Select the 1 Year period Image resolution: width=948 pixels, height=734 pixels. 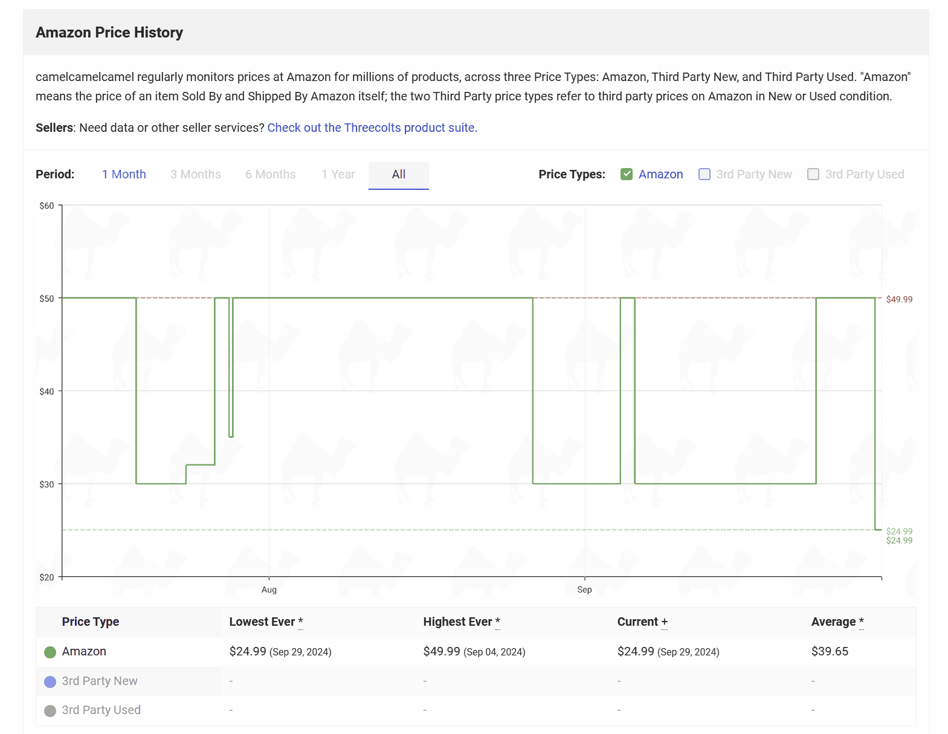point(338,174)
